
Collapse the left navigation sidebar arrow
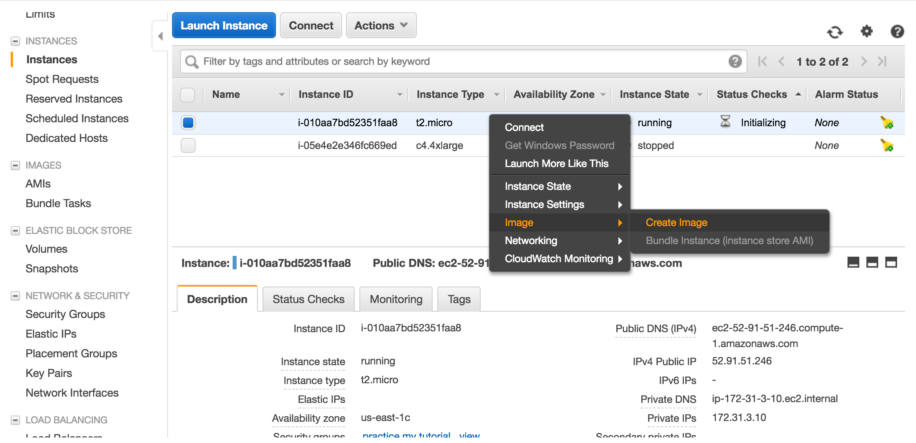point(161,35)
